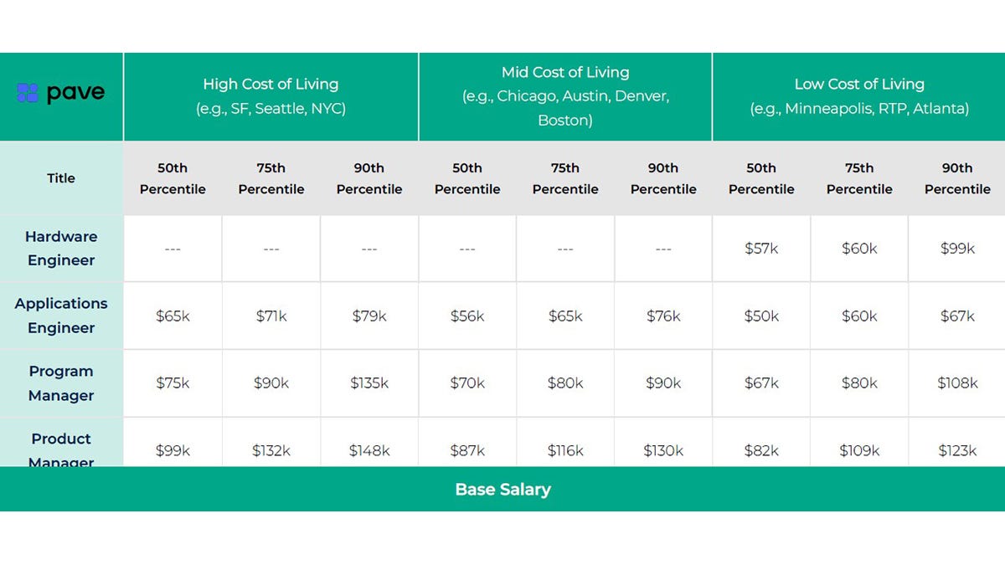The width and height of the screenshot is (1005, 565).
Task: Click the Pave logo icon
Action: pyautogui.click(x=28, y=93)
